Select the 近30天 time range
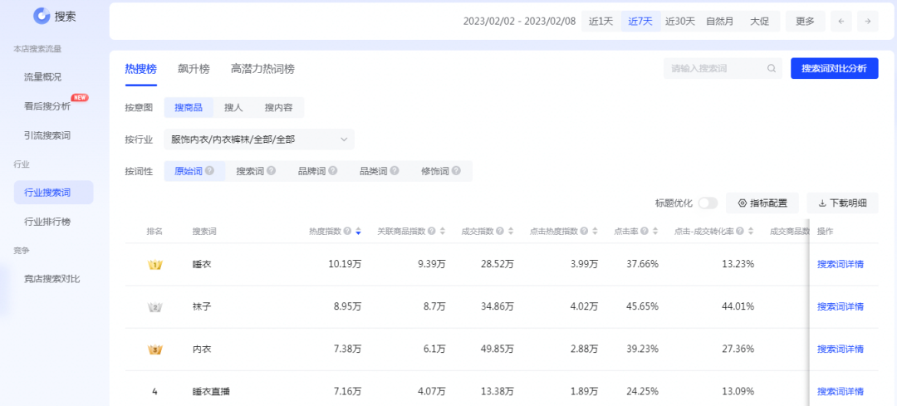This screenshot has width=897, height=406. point(679,22)
